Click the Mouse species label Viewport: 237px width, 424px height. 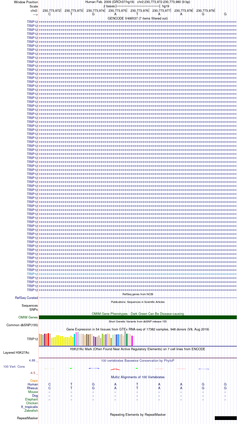tap(33, 392)
